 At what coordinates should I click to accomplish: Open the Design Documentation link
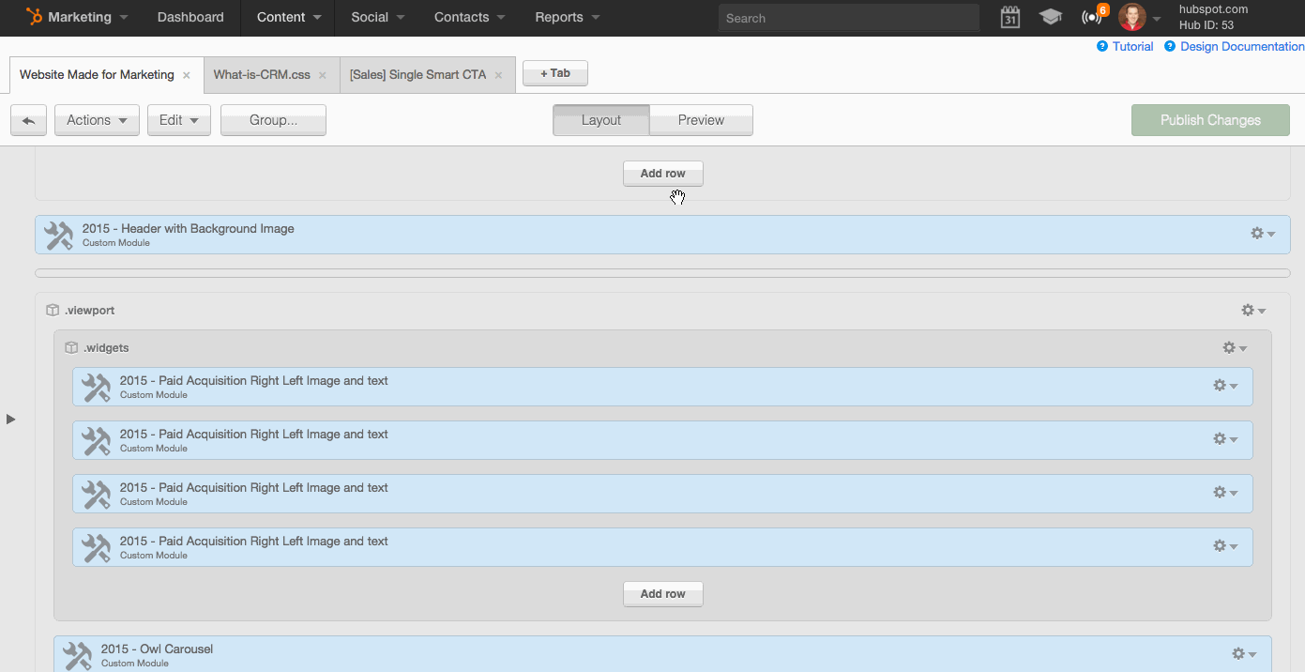[x=1240, y=46]
